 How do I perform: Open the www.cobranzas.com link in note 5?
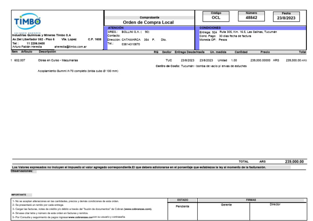[81, 217]
